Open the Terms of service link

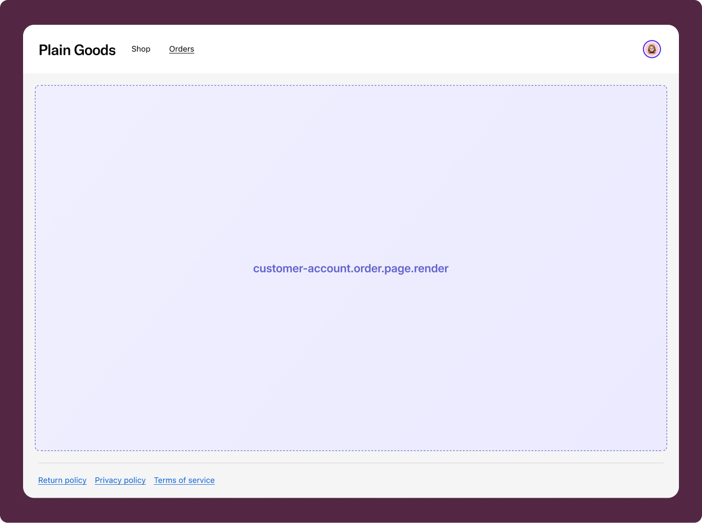(x=184, y=480)
